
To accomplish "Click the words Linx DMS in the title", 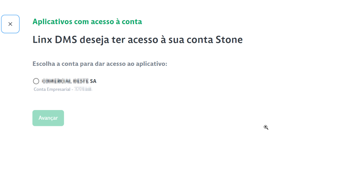I will [54, 40].
